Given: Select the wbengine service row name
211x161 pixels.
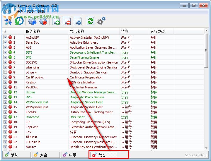Looking at the screenshot, I should point(33,67).
